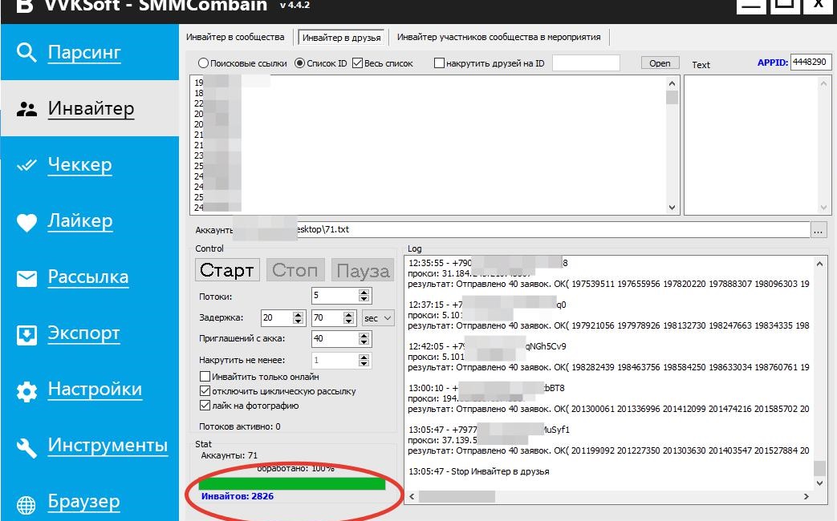The width and height of the screenshot is (837, 521).
Task: Click the download icon beside Экспорт
Action: [x=26, y=335]
